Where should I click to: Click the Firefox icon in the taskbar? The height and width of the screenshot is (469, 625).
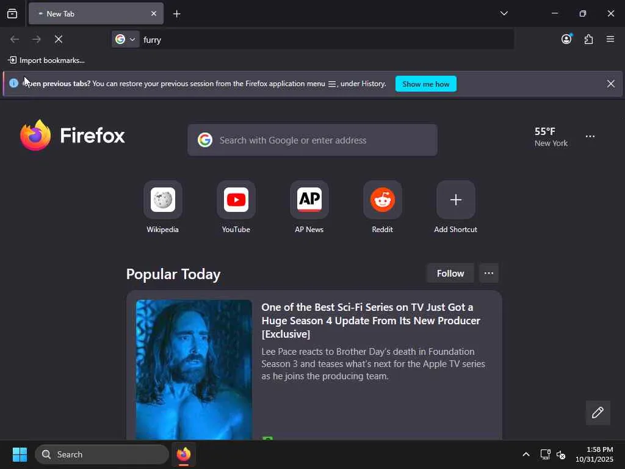[x=184, y=454]
